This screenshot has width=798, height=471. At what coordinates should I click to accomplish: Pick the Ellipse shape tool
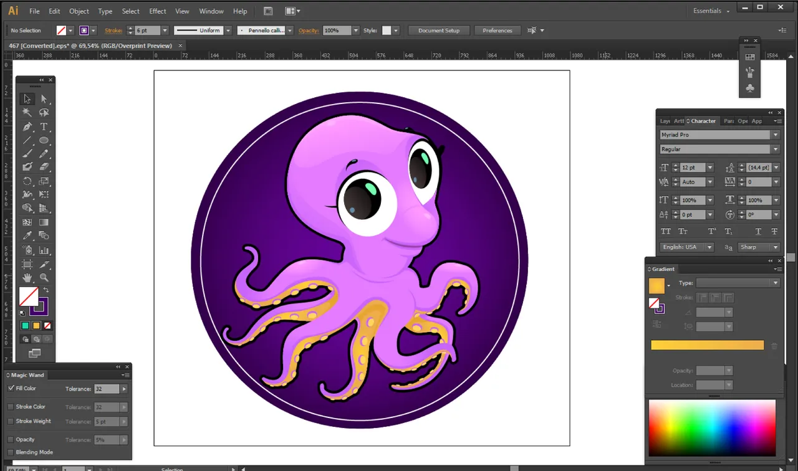pos(44,140)
